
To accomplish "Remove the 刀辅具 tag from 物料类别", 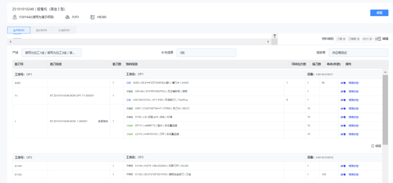I will click(x=358, y=39).
